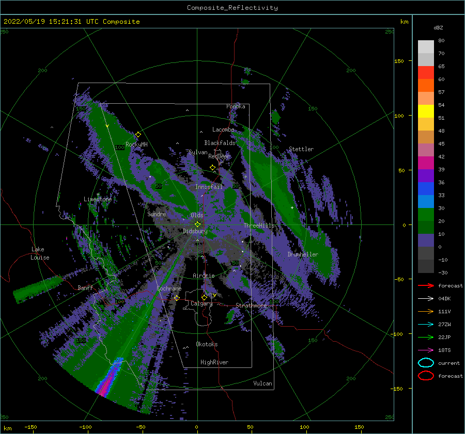Click the HighRiver city label
Viewport: 465px width, 434px height.
214,362
